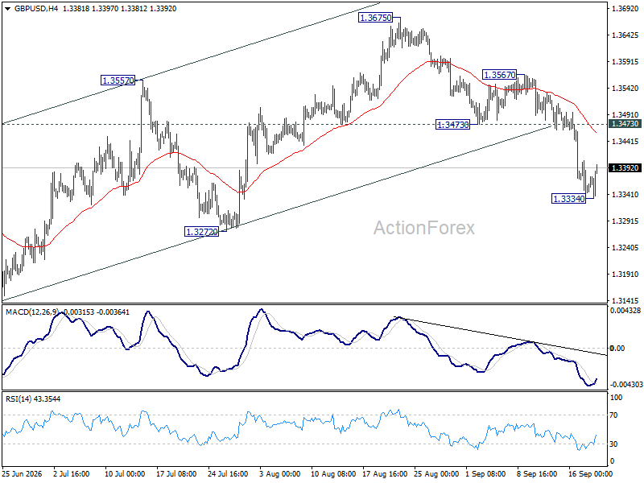Click the ActionForex watermark
Viewport: 644px width, 483px height.
(x=424, y=228)
